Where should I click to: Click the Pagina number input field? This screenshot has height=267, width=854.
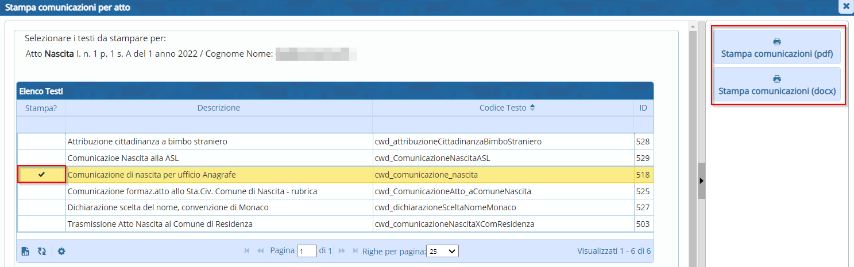click(307, 251)
